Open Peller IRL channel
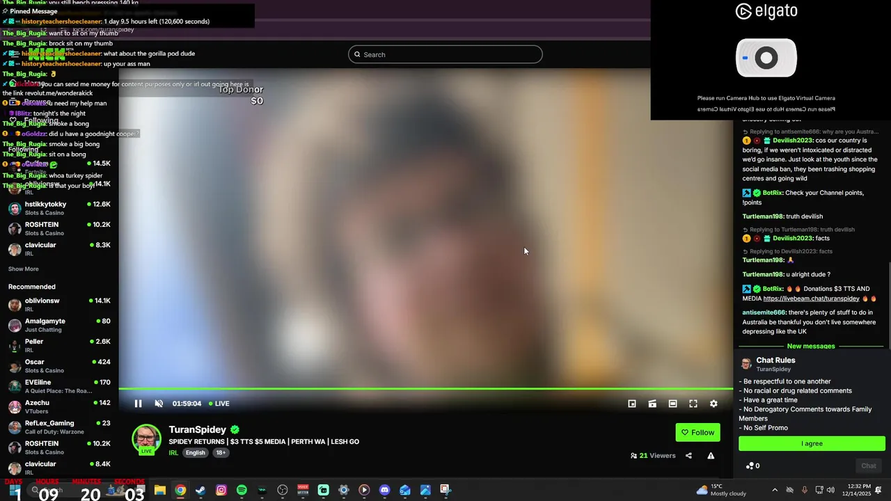This screenshot has height=501, width=891. (x=59, y=345)
